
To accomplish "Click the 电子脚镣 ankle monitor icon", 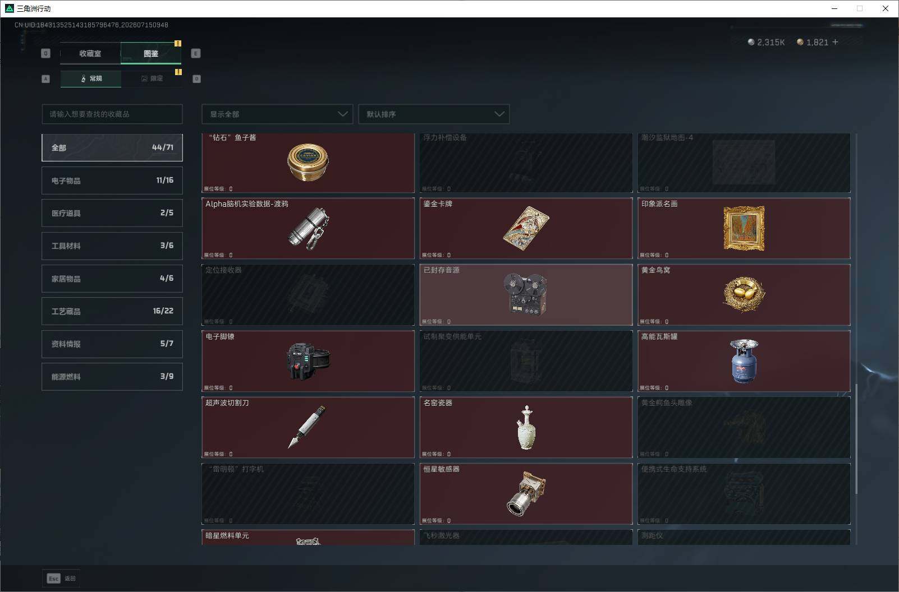I will (x=308, y=361).
